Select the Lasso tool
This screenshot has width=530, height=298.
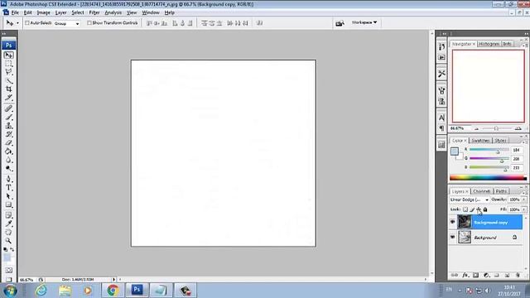coord(9,72)
